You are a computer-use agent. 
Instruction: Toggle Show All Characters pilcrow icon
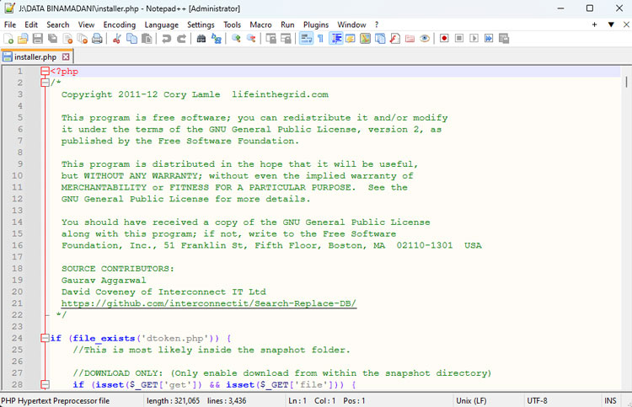[320, 39]
